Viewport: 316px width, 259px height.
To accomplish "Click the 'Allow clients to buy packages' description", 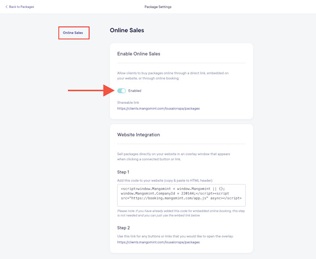I will pos(173,75).
